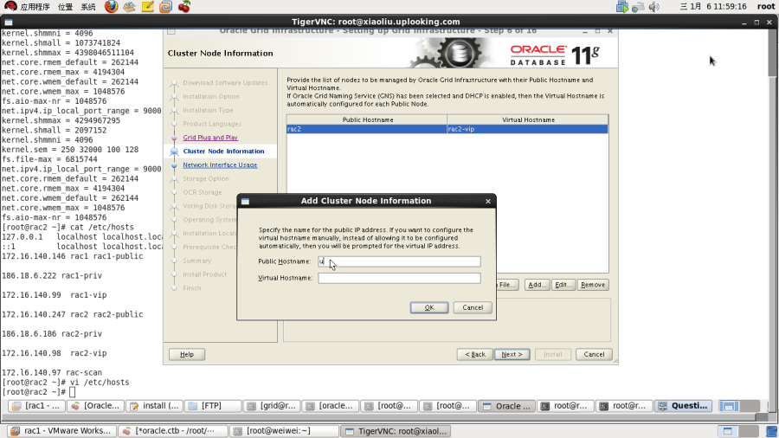This screenshot has height=438, width=779.
Task: Switch to rac1 - VMware Works... in bottom taskbar
Action: point(61,430)
